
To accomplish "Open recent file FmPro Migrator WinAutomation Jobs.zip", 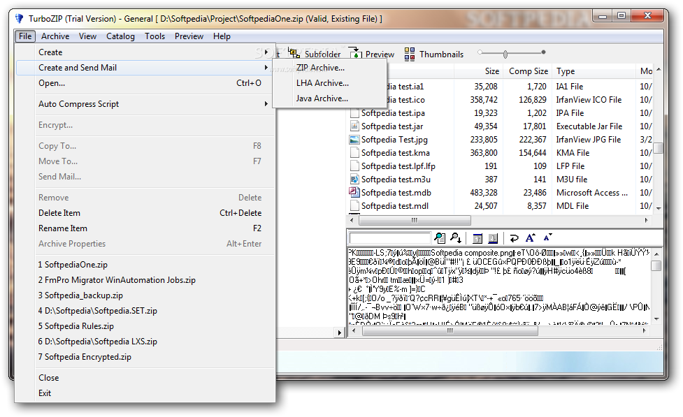I will pos(145,280).
